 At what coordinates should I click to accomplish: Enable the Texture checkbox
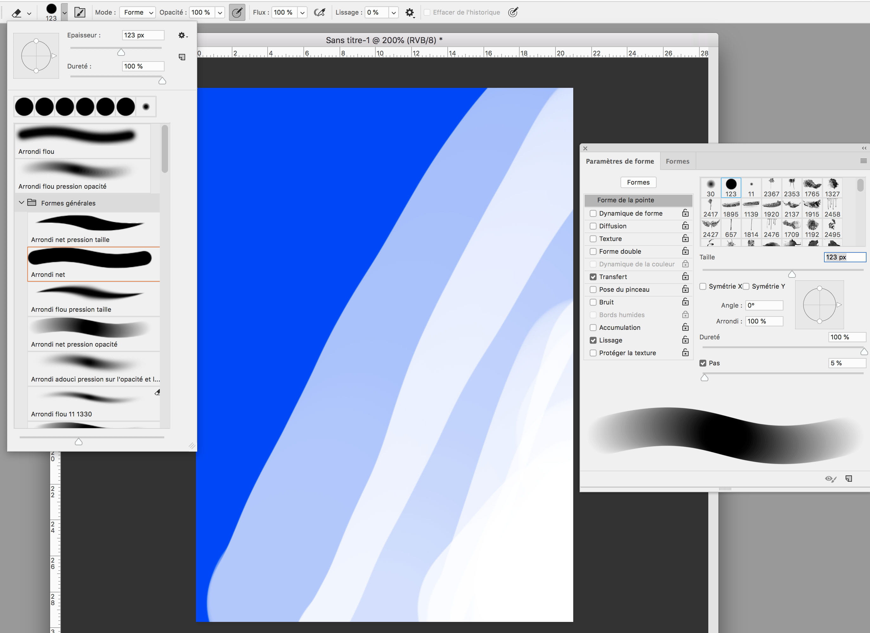(x=593, y=238)
